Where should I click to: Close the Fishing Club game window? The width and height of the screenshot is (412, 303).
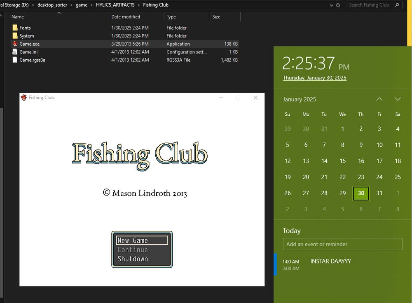256,98
